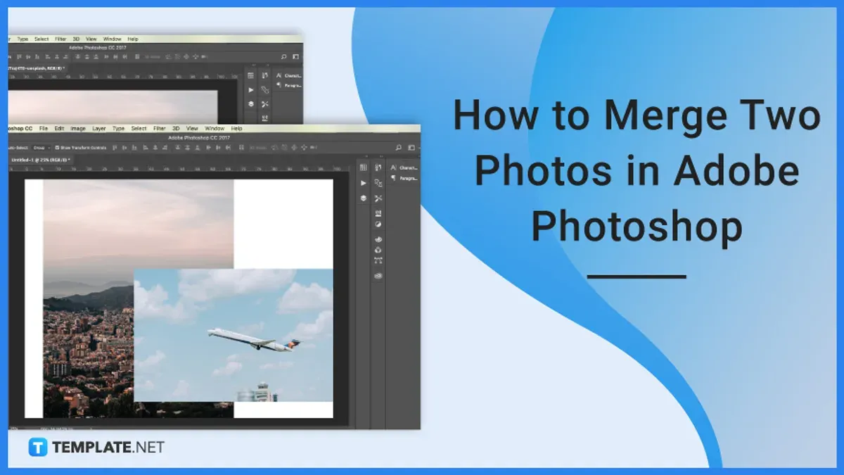Open the stacked layers icon in front window dock
The height and width of the screenshot is (475, 844).
[x=363, y=198]
